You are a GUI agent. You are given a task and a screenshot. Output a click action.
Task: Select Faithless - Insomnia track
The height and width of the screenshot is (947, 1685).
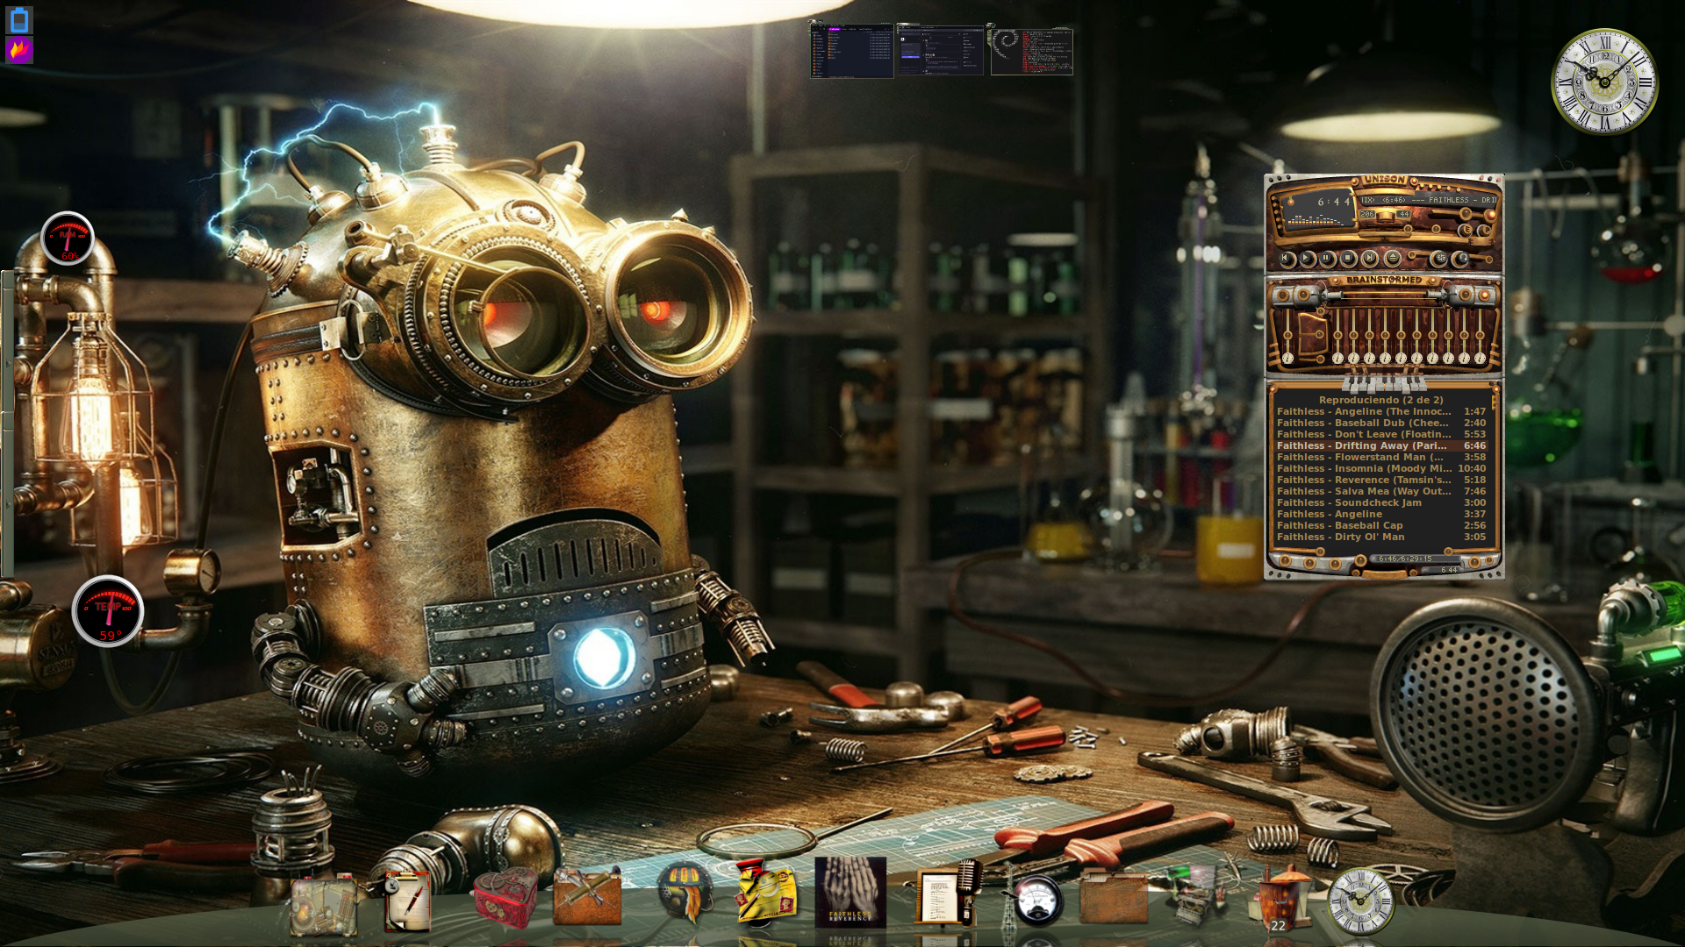tap(1380, 468)
